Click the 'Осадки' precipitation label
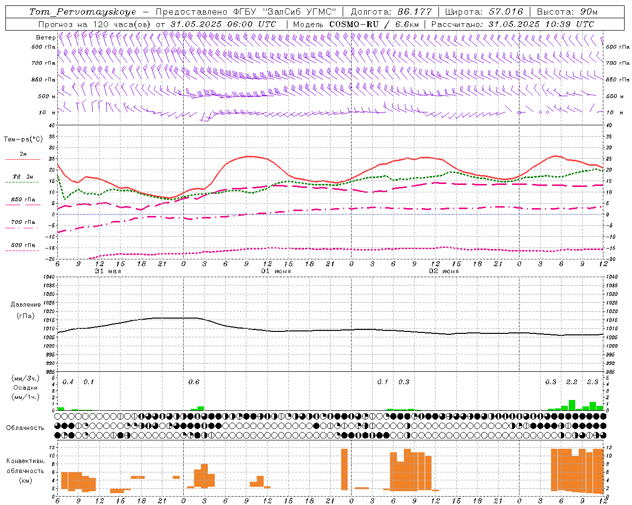The image size is (632, 505). [x=25, y=388]
